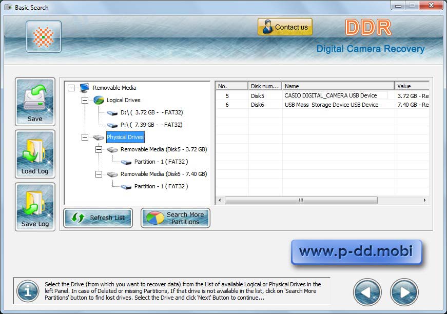Click the Contact us button
The image size is (447, 314).
point(285,27)
